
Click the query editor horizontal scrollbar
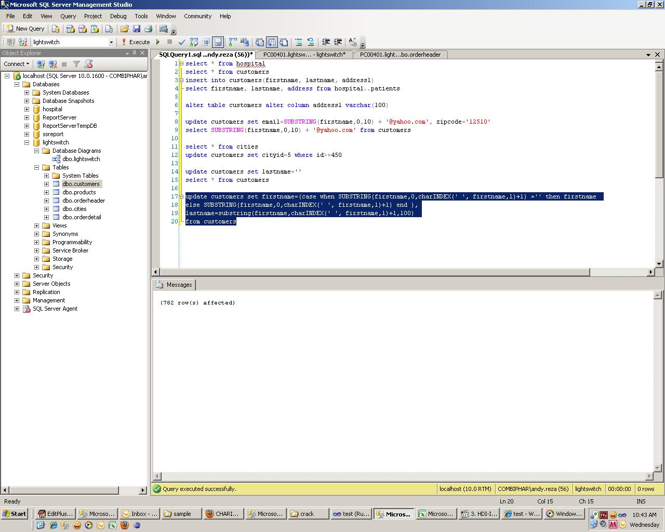tap(364, 272)
